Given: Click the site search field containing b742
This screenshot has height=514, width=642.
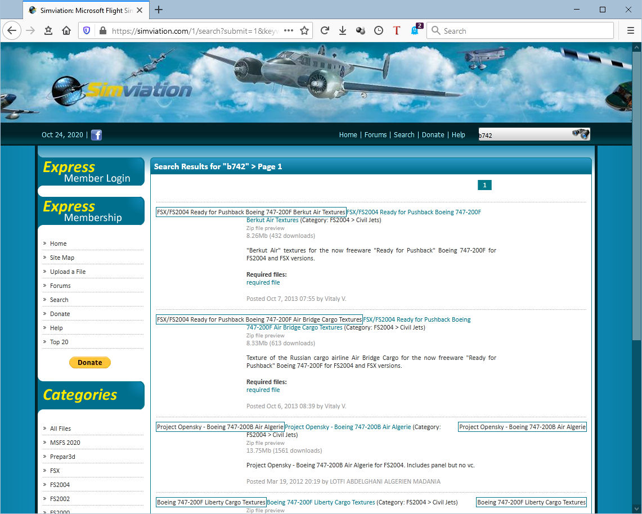Looking at the screenshot, I should click(x=523, y=135).
